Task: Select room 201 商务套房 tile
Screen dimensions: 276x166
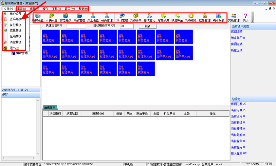Action: tap(108, 37)
